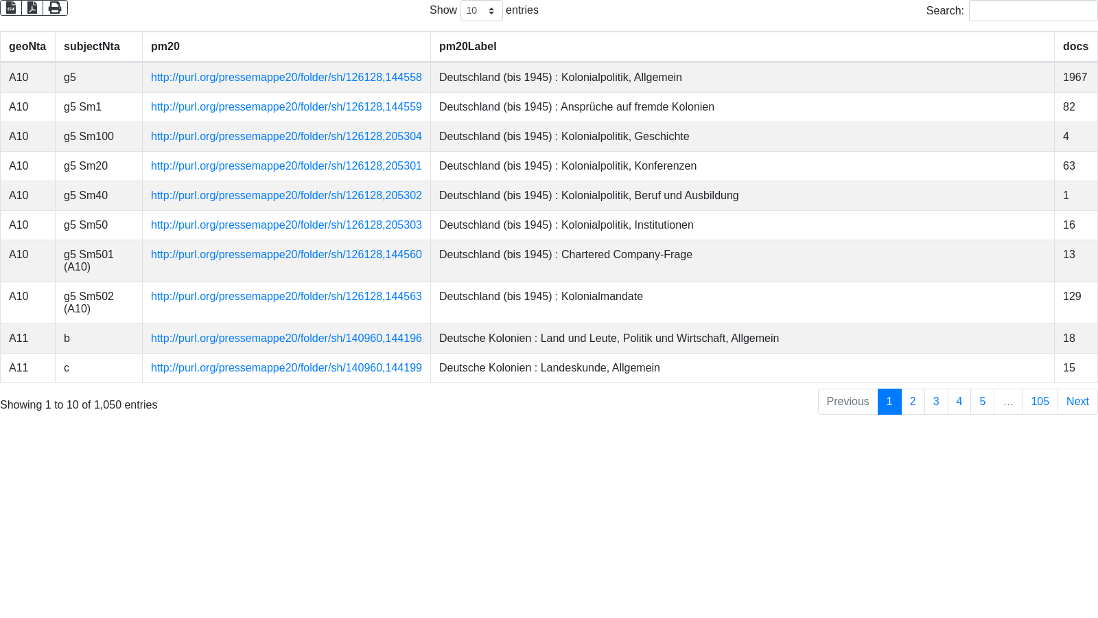Go to page 2 of results
The width and height of the screenshot is (1098, 618).
tap(913, 402)
